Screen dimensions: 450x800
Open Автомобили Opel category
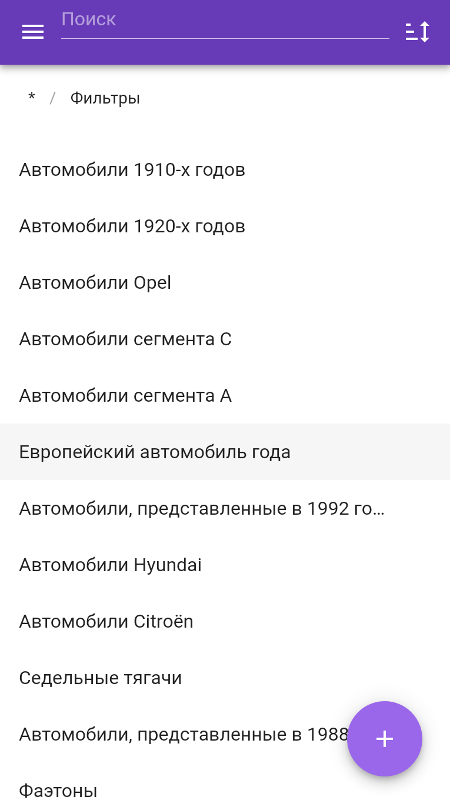tap(225, 283)
